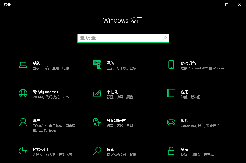Viewport: 246px width, 163px height.
Task: Click the text 语音、区域、日期
Action: point(120,126)
